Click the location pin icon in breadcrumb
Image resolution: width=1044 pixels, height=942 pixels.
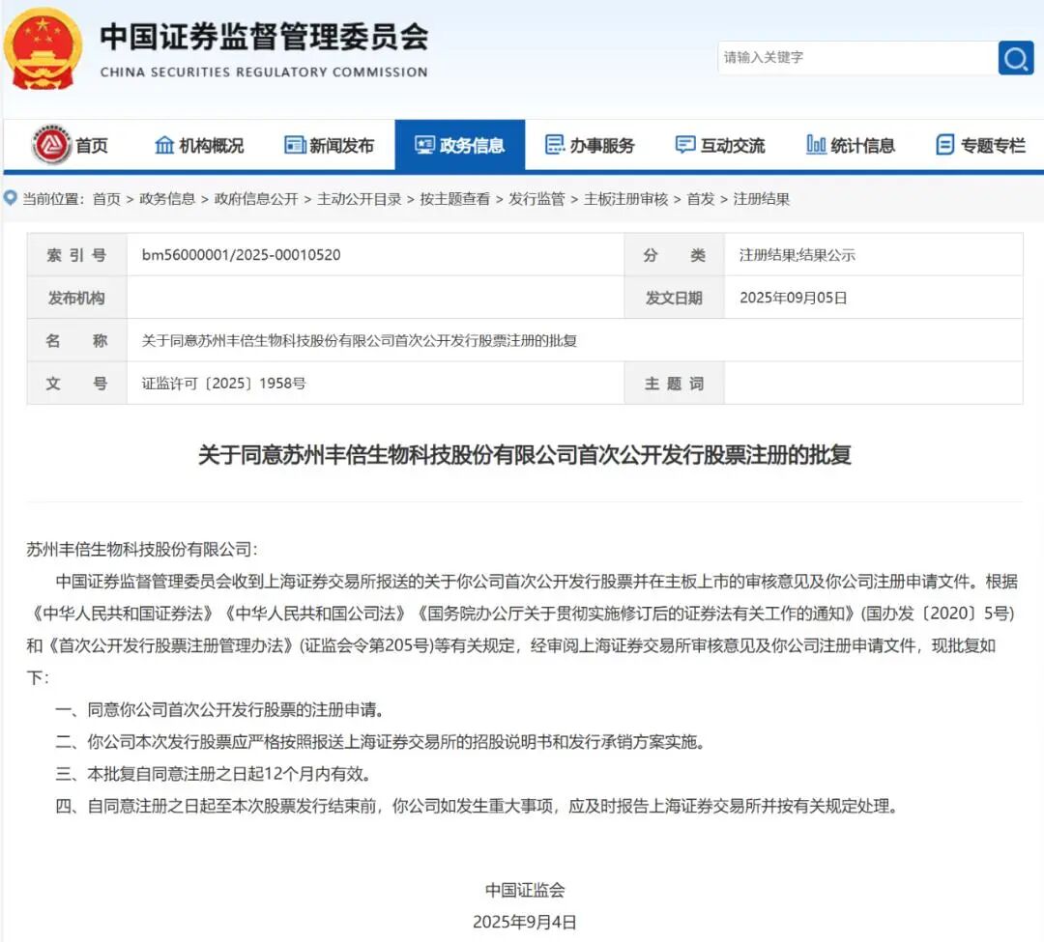[x=11, y=198]
